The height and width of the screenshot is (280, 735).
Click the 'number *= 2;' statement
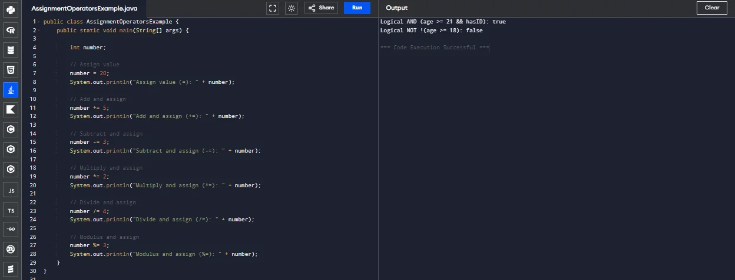(90, 176)
